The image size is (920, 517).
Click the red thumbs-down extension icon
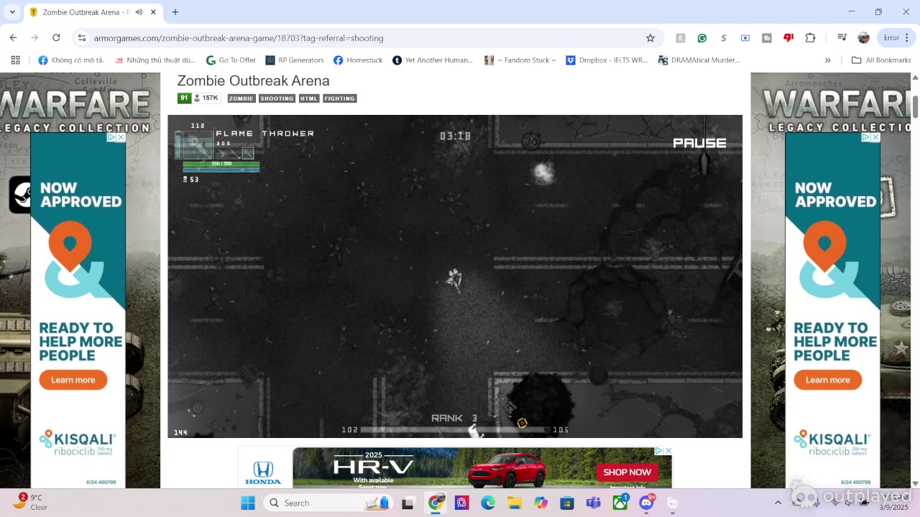pos(788,38)
